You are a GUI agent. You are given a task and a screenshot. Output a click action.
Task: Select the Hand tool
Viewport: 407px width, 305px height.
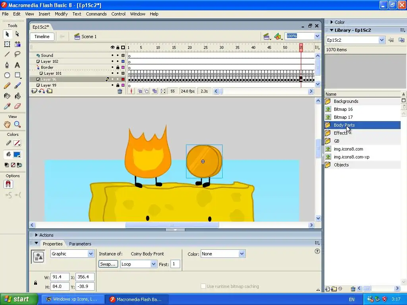click(7, 124)
